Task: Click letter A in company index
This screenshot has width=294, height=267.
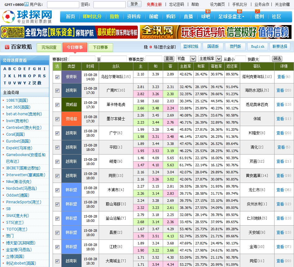Action: [5, 69]
